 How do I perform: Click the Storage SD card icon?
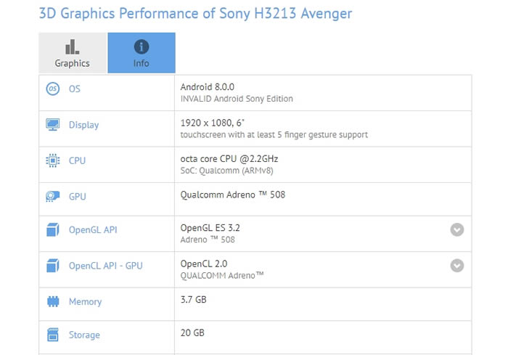(x=52, y=335)
